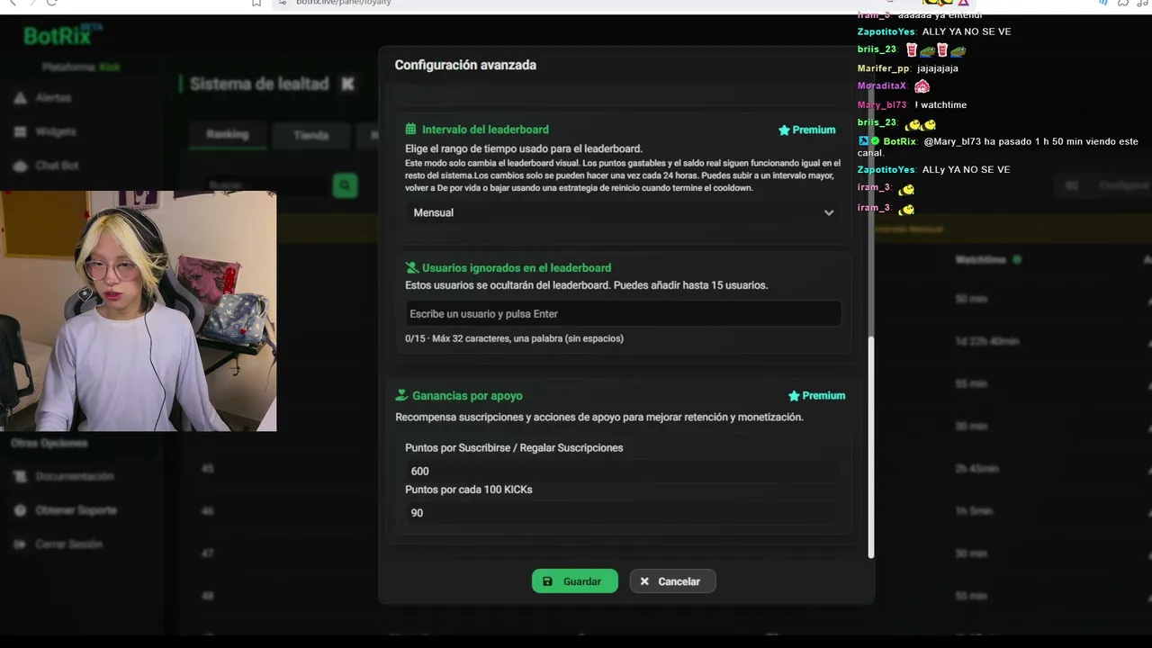This screenshot has height=648, width=1152.
Task: Click the Puntos por cada 100 KICKs field
Action: (623, 513)
